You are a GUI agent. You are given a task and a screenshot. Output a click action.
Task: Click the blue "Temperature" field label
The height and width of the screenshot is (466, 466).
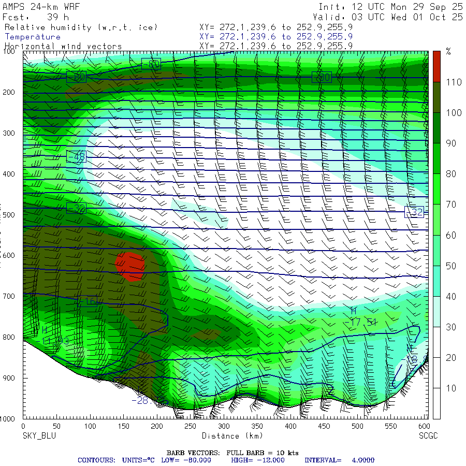click(33, 37)
